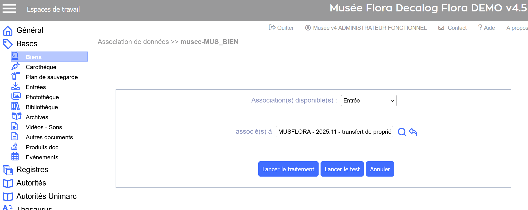Collapse the Bases section
Viewport: 528px width, 210px height.
[27, 44]
